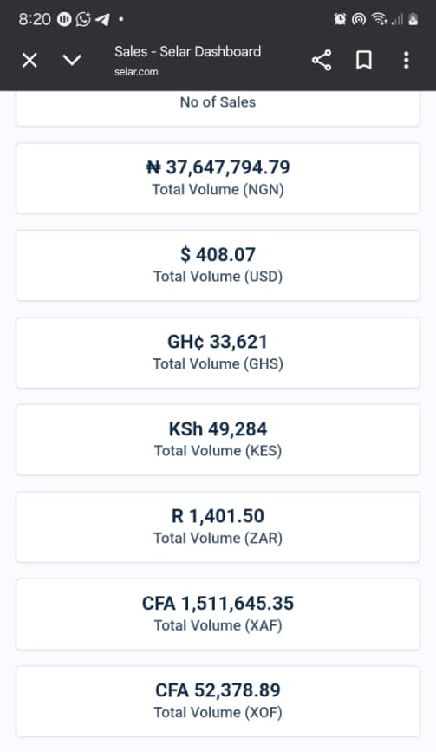This screenshot has height=752, width=436.
Task: Tap the battery icon
Action: (413, 19)
